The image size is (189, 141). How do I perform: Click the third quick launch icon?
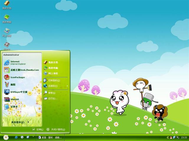28,137
